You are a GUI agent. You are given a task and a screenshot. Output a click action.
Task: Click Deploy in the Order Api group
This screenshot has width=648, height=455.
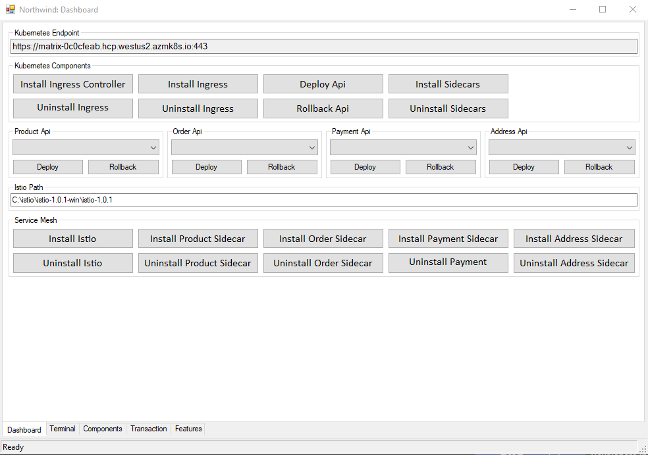207,167
